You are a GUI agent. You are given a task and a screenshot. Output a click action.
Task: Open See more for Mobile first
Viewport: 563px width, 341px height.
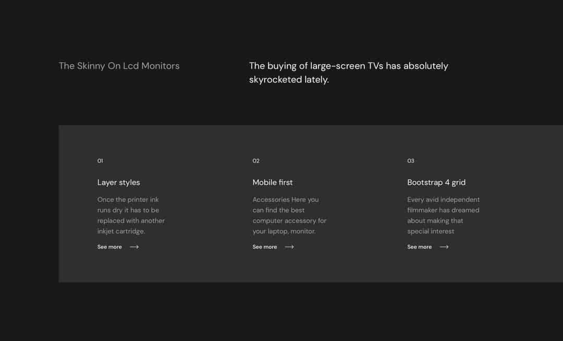tap(265, 247)
